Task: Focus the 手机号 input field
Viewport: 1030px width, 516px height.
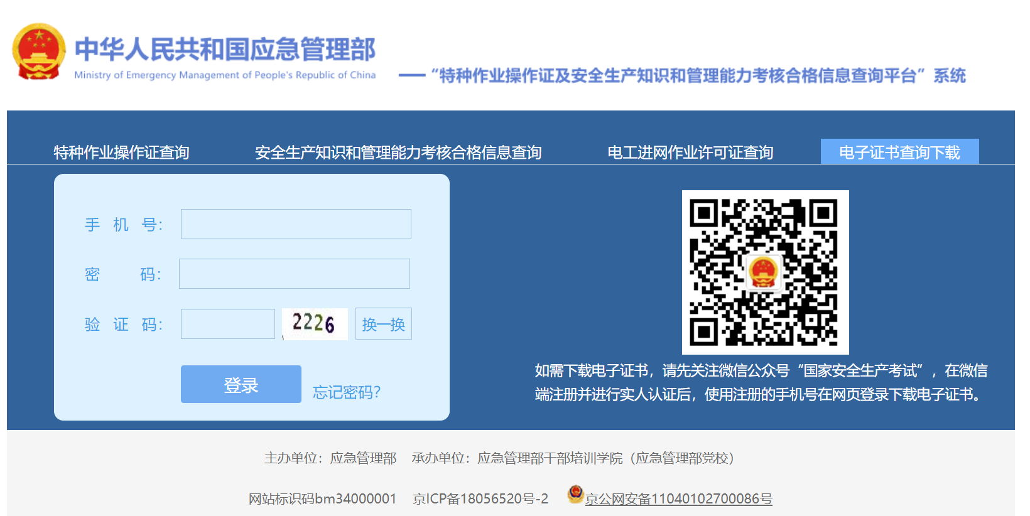Action: [x=296, y=224]
